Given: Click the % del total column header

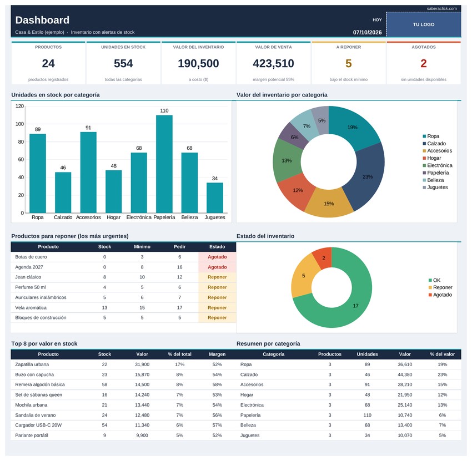Looking at the screenshot, I should coord(179,354).
